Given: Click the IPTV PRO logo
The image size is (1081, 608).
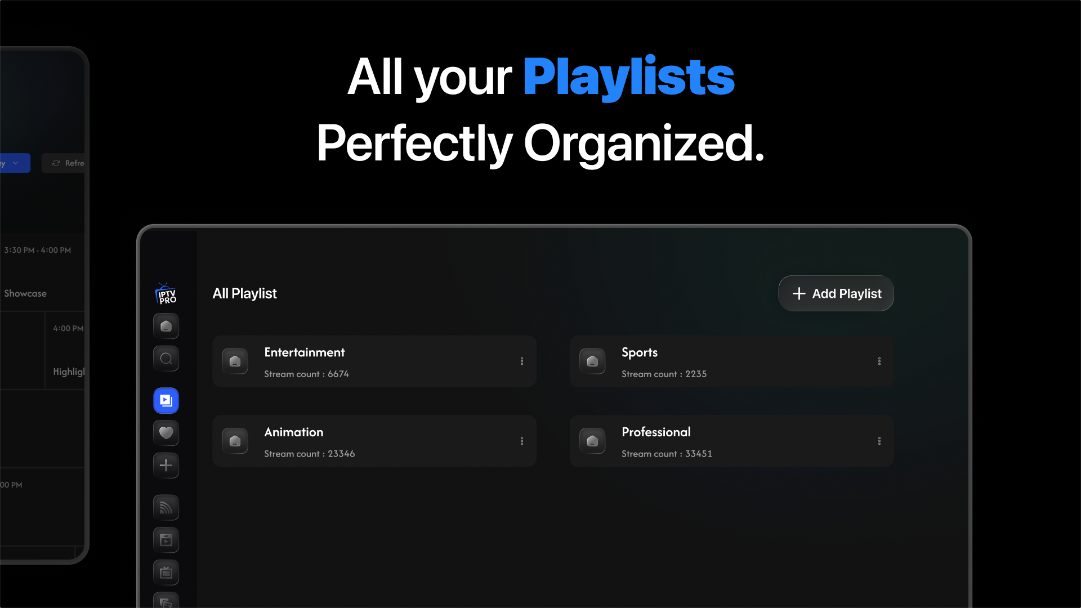Looking at the screenshot, I should pyautogui.click(x=166, y=293).
